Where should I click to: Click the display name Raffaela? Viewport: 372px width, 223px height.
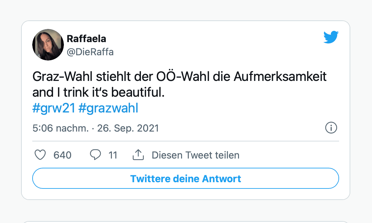click(86, 39)
